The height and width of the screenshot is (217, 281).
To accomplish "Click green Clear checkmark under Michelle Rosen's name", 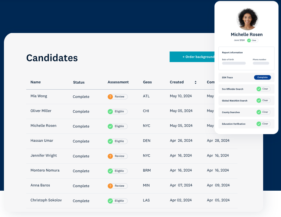I will (249, 40).
